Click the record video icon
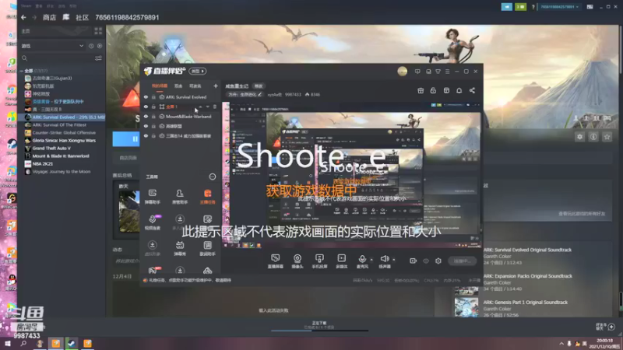 point(413,261)
